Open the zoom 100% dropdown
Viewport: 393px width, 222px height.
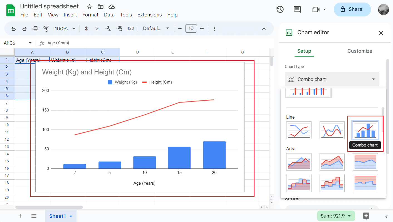65,28
